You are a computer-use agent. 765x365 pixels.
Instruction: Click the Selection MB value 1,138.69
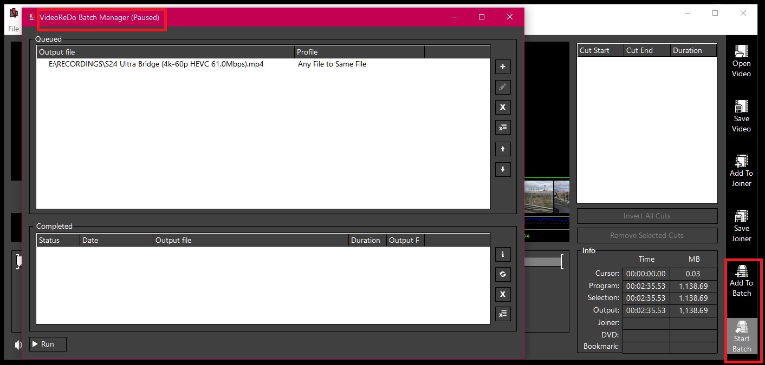pyautogui.click(x=693, y=298)
